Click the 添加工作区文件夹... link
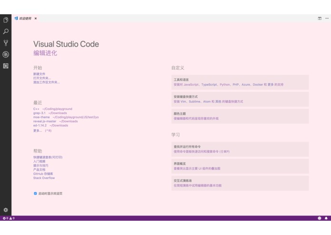 [x=47, y=82]
